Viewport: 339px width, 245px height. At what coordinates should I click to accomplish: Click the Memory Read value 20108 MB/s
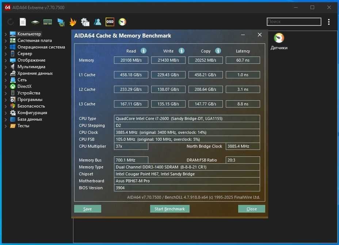point(131,60)
